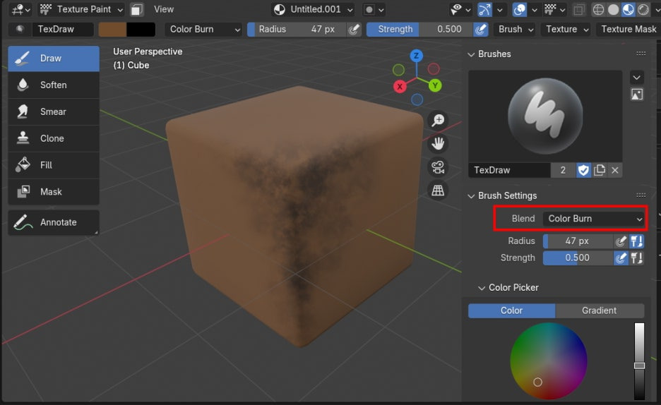Image resolution: width=661 pixels, height=405 pixels.
Task: Click the header Strength slider
Action: pos(419,29)
